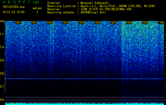Click the cyan signal level strip at the bottom

tap(84, 104)
